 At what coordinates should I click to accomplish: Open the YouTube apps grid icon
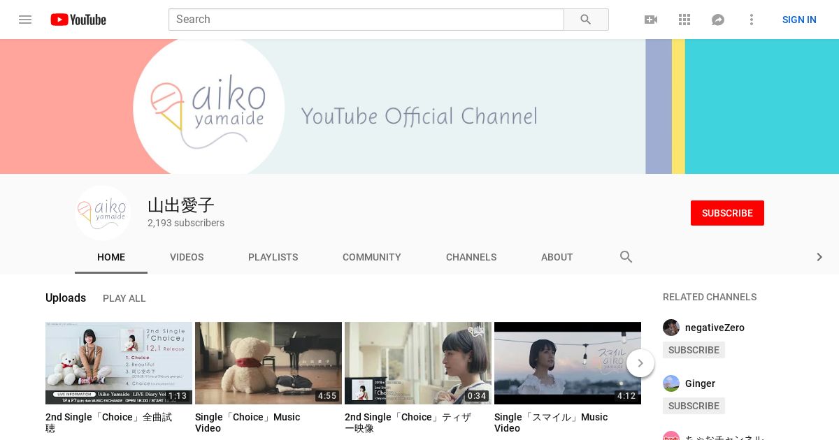click(684, 20)
